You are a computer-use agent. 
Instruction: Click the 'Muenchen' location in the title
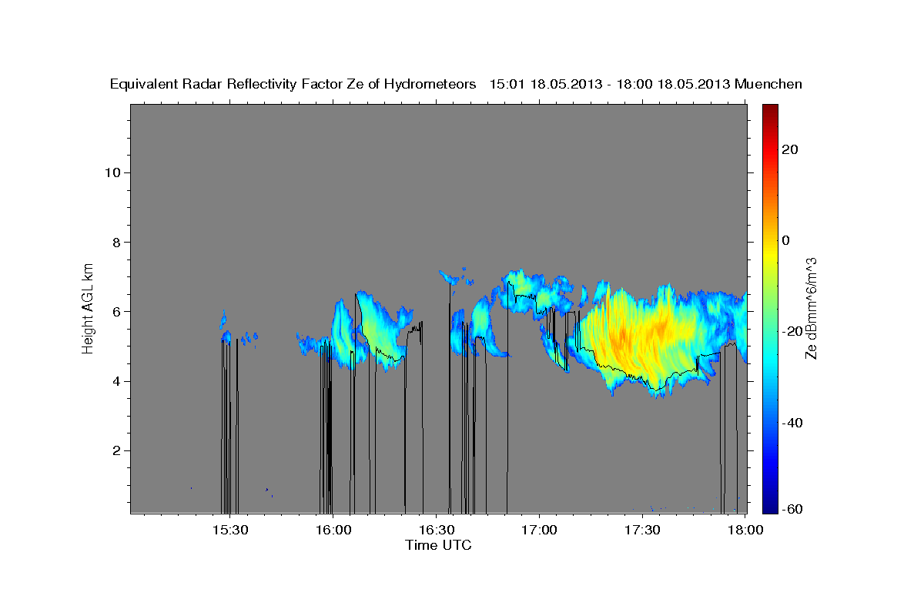coord(769,84)
